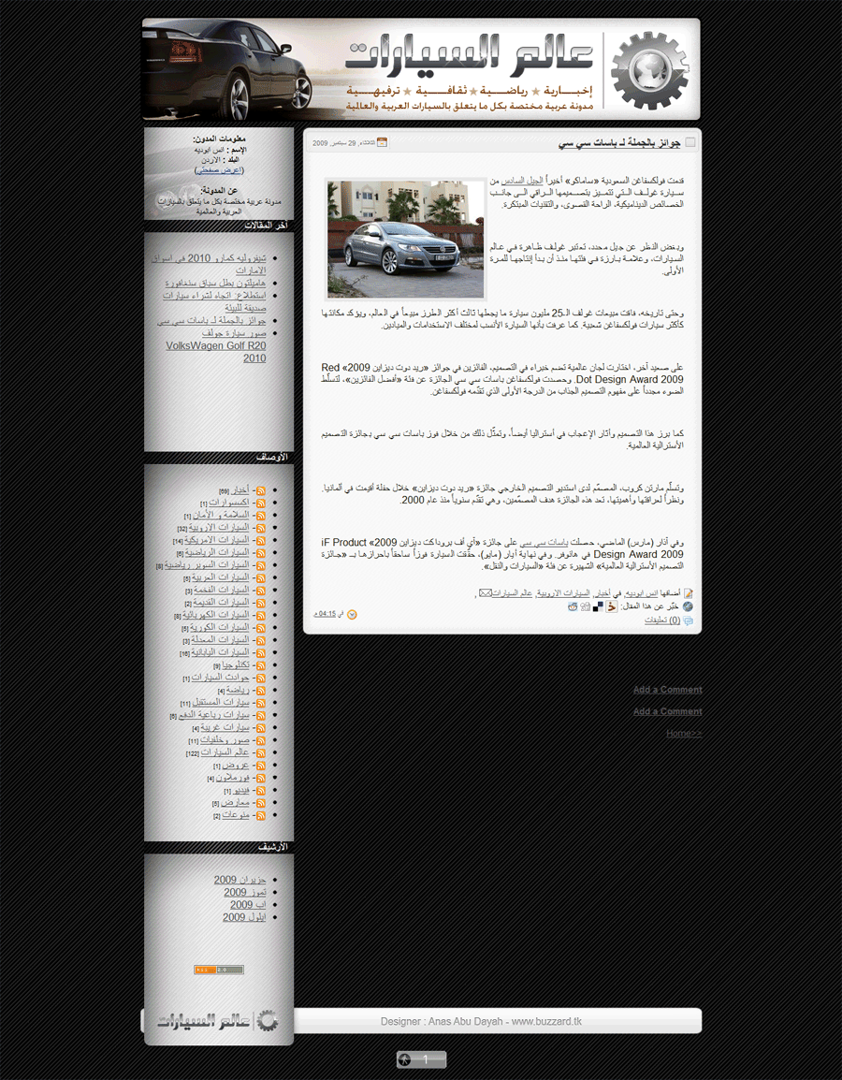This screenshot has height=1080, width=842.
Task: Open the 04:15 م permalink timestamp
Action: 325,614
